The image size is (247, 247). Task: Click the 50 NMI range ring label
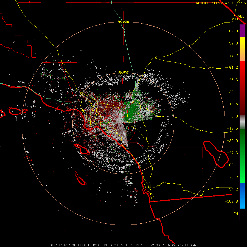coord(123,72)
